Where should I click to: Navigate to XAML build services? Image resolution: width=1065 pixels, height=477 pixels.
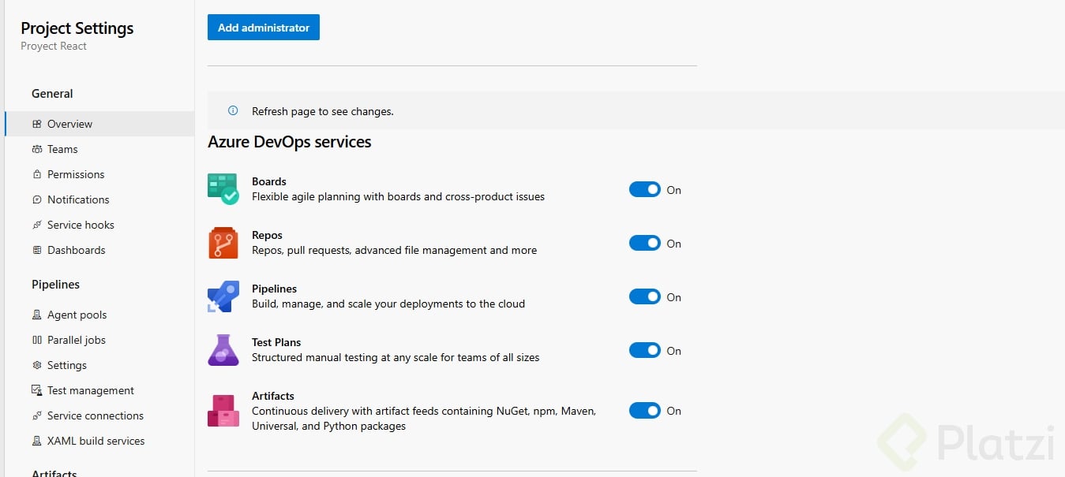tap(96, 441)
